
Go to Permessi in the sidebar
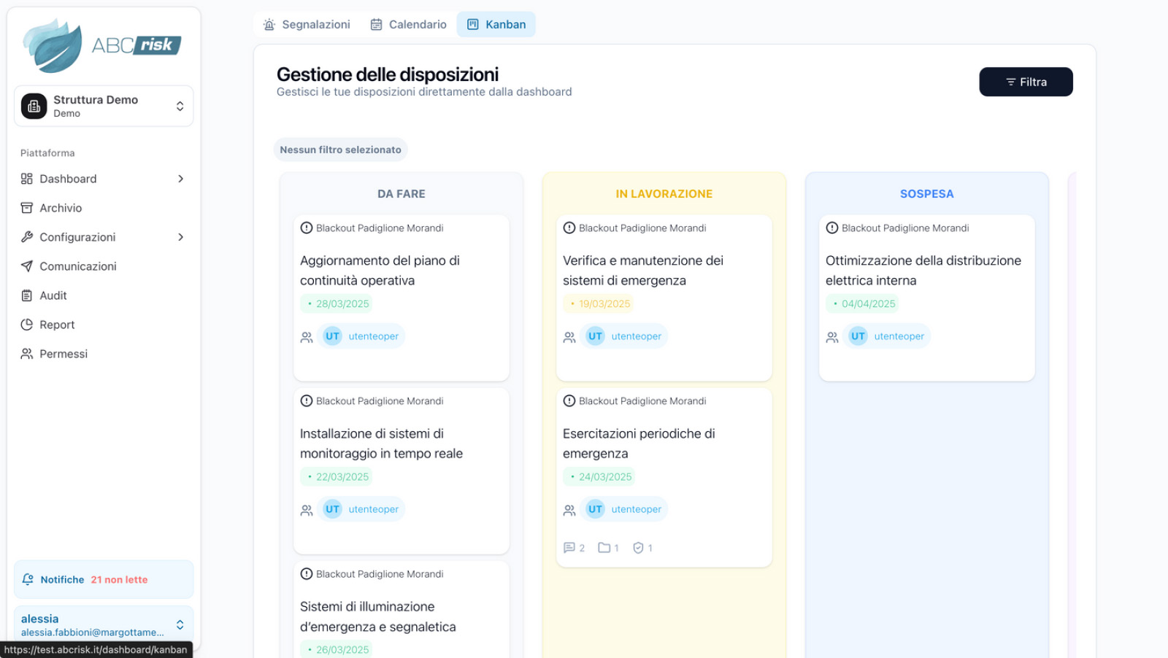(64, 354)
